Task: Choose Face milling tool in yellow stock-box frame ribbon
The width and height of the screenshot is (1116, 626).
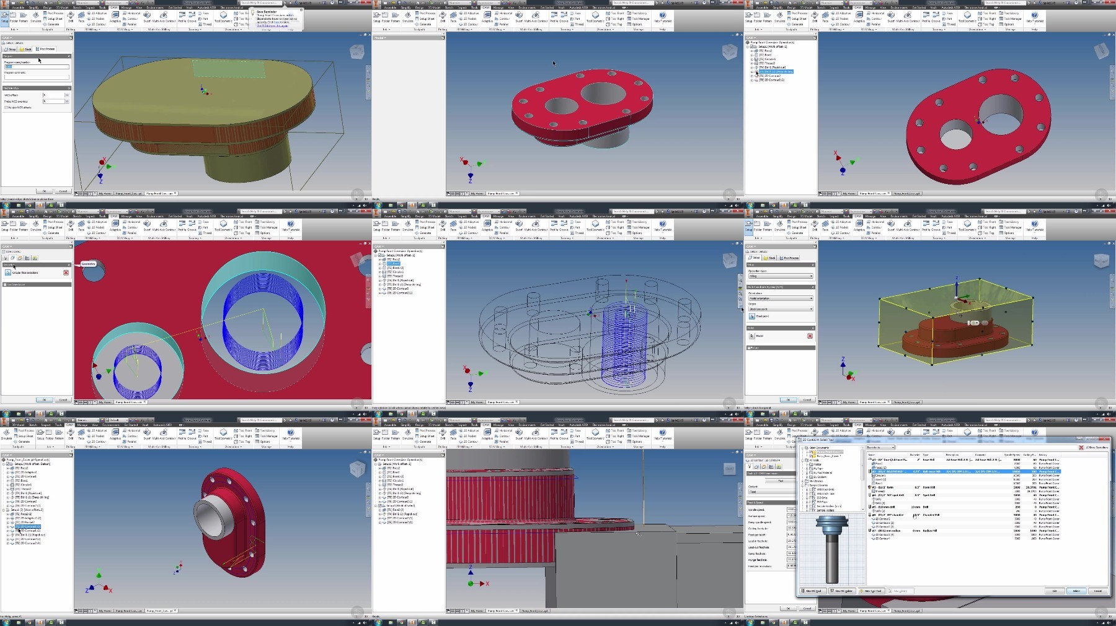Action: tap(825, 225)
